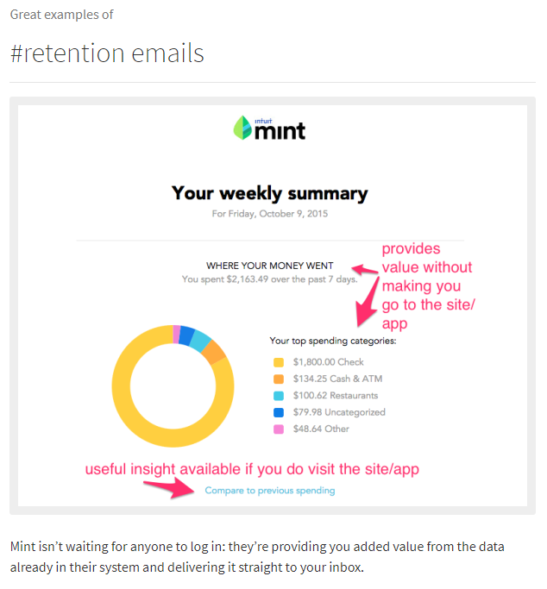Click the WHERE YOUR MONEY WENT heading
The width and height of the screenshot is (547, 589).
[270, 266]
